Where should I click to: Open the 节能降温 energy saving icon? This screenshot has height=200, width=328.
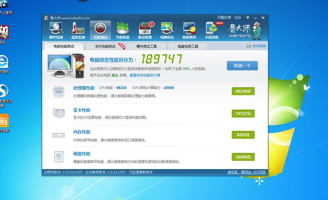click(x=123, y=30)
